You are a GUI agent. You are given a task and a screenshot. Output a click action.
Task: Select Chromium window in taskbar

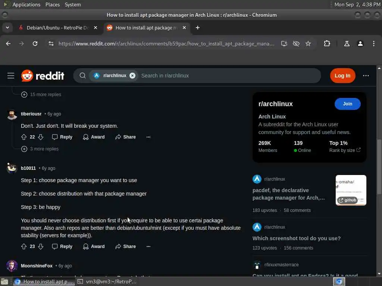tap(44, 282)
